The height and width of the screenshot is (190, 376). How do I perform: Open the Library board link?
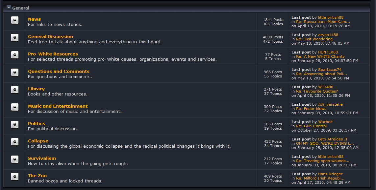pyautogui.click(x=36, y=89)
